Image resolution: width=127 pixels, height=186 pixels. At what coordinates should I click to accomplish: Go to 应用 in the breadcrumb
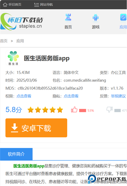pyautogui.click(x=20, y=41)
